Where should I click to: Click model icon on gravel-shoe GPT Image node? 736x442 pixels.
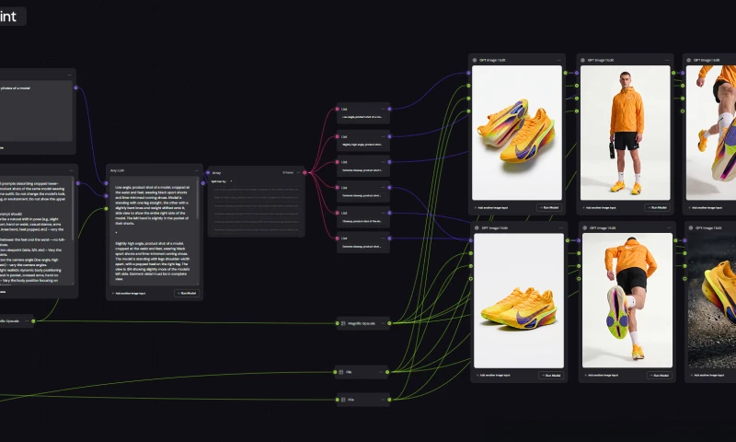[691, 227]
